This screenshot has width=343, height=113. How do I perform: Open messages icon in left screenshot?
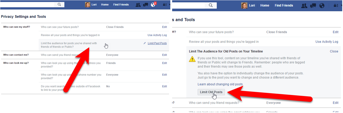click(x=146, y=5)
